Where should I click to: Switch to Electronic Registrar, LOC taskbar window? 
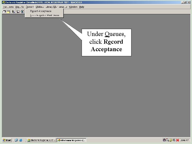pos(41,140)
